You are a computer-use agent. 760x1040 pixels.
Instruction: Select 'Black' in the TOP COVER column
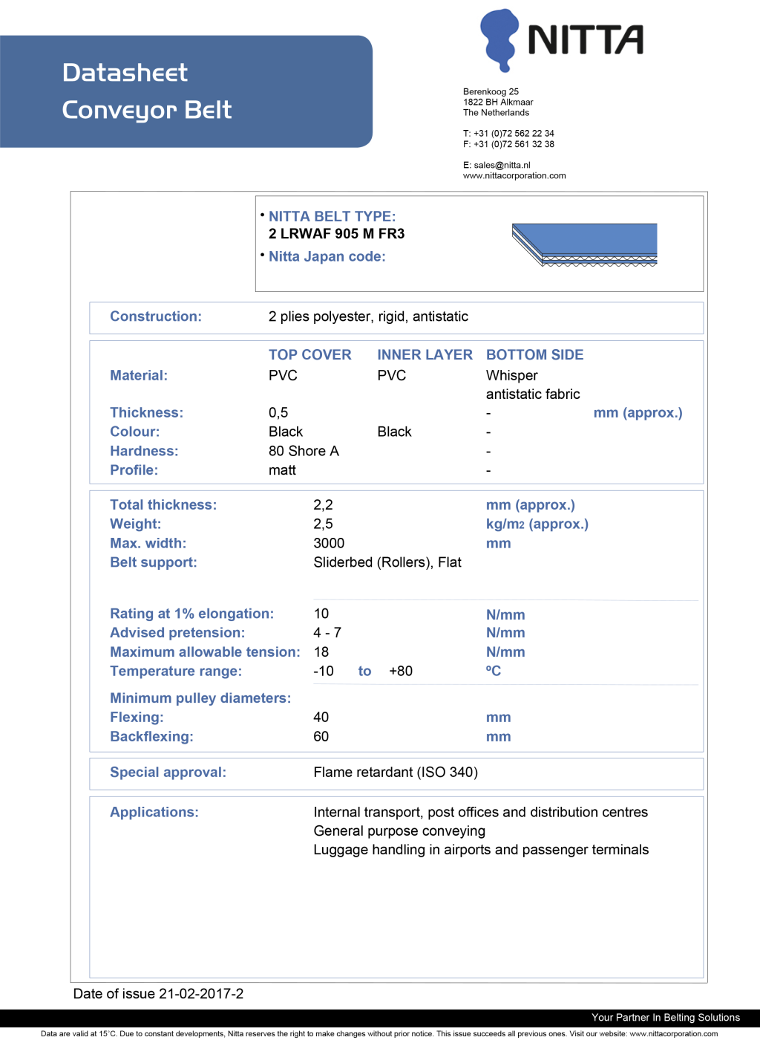coord(286,432)
